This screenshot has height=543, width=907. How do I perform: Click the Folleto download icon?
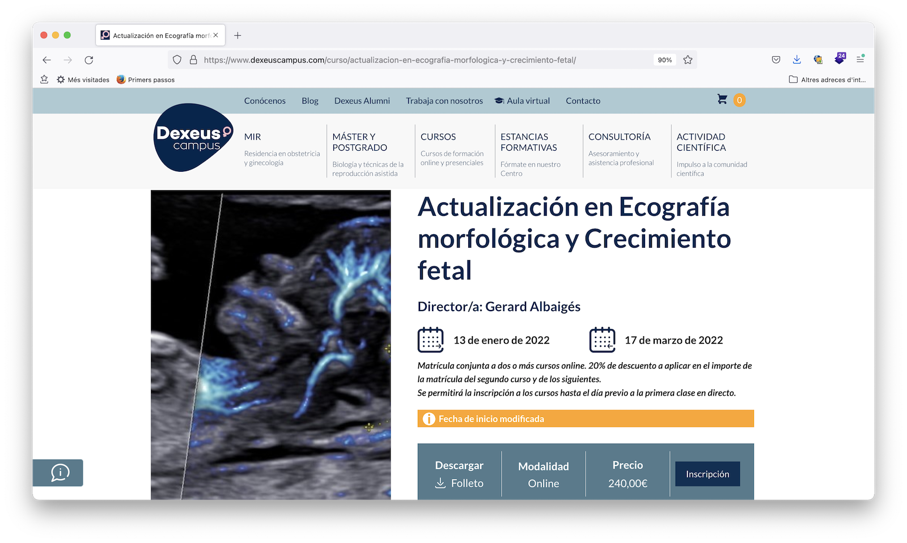click(x=440, y=483)
